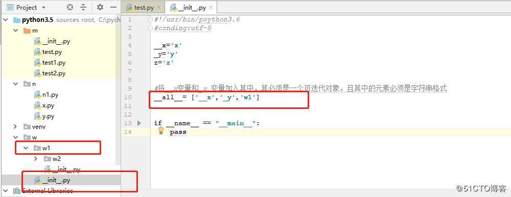Open test.py in the tree
Screen dimensions: 511x197
(52, 52)
